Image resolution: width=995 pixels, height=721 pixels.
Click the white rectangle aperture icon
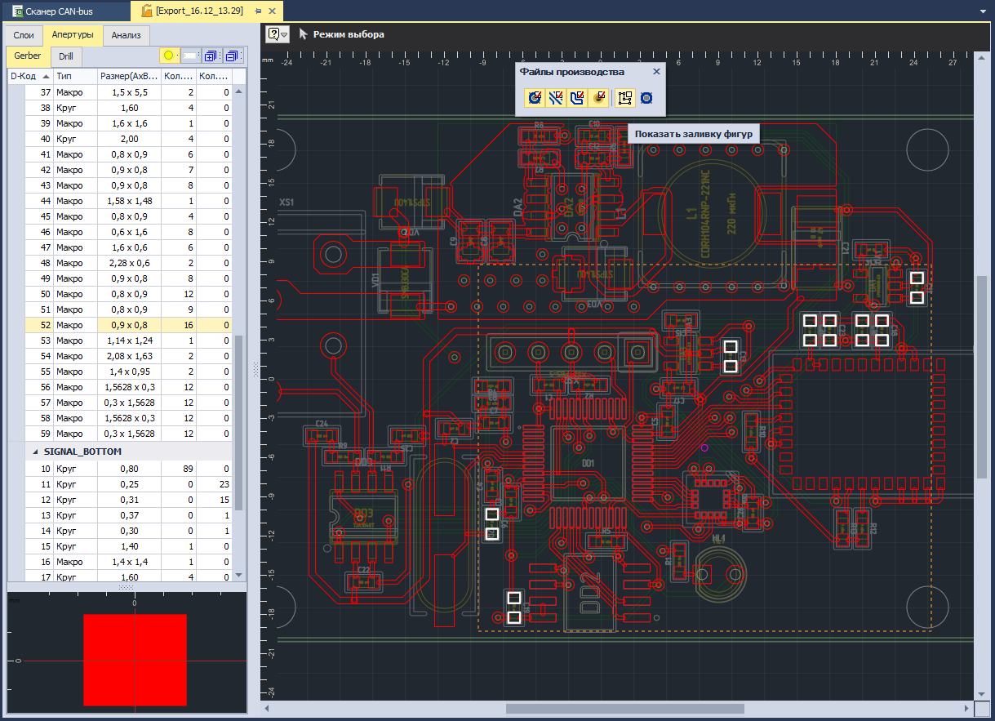[x=190, y=56]
